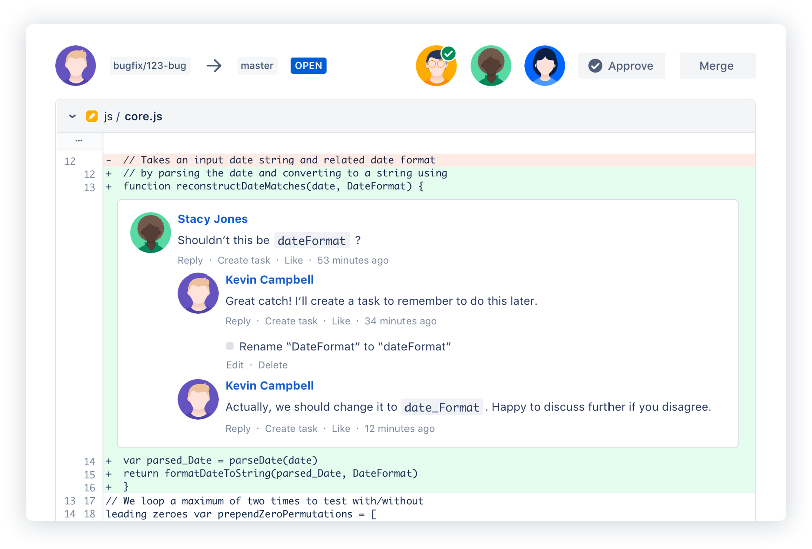Open the pull request author's avatar

pyautogui.click(x=75, y=65)
